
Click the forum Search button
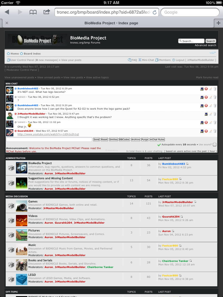pos(211,41)
